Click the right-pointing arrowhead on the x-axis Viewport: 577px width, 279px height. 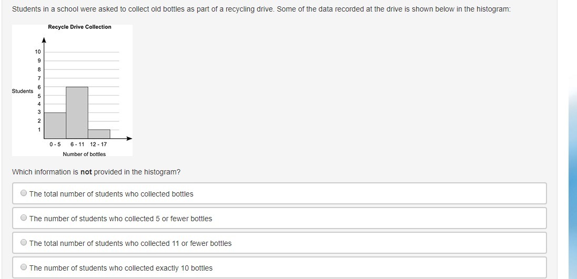[x=129, y=139]
